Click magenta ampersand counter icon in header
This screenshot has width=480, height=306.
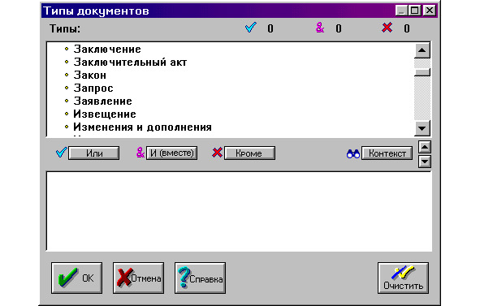pyautogui.click(x=320, y=28)
